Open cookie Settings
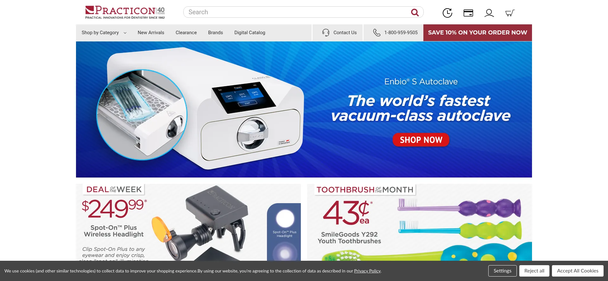 click(x=502, y=271)
